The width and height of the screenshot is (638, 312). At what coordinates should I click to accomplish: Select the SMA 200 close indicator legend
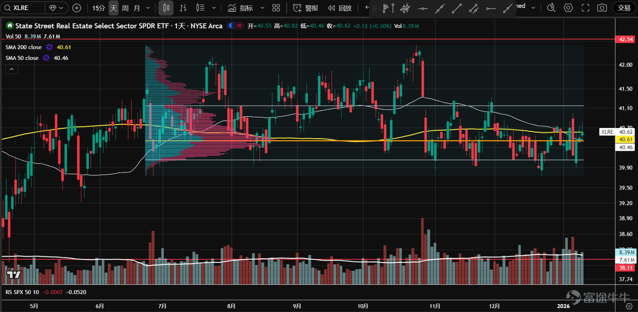(x=24, y=47)
